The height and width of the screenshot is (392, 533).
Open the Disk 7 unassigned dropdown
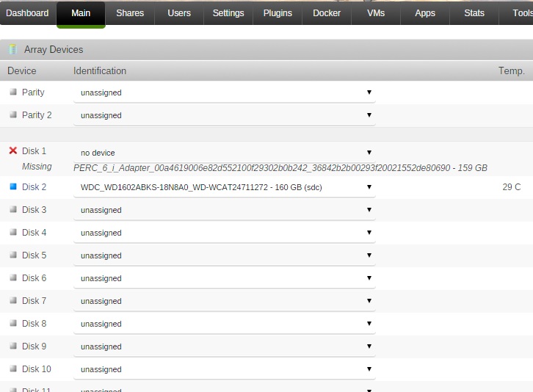click(x=225, y=301)
